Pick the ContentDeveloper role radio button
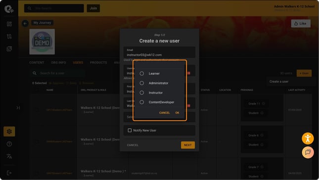Screen dimensions: 319x180 click(142, 102)
